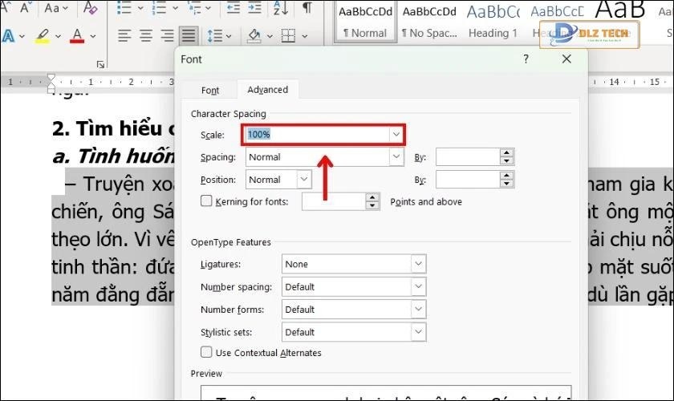
Task: Switch to the Font tab in dialog
Action: click(210, 91)
